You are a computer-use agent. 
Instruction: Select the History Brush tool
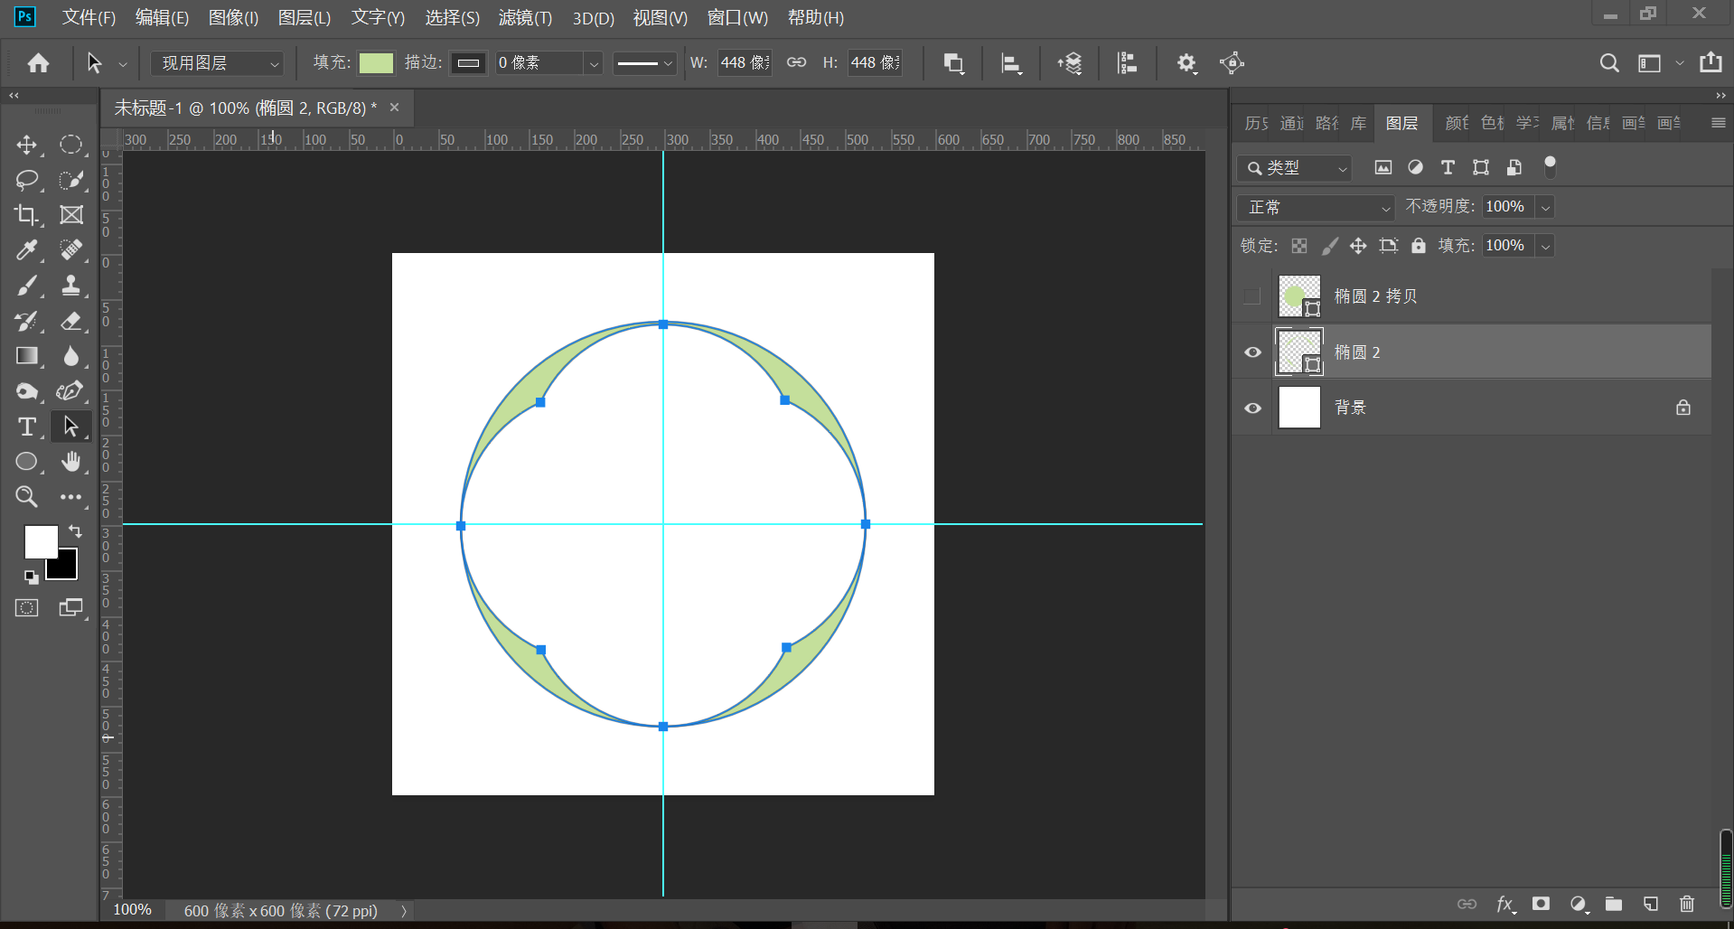26,321
